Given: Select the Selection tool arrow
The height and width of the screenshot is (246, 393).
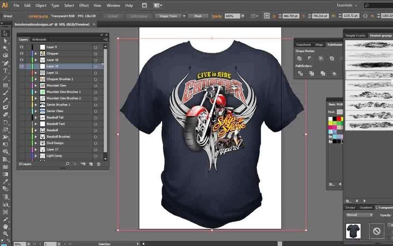Looking at the screenshot, I should pos(5,33).
